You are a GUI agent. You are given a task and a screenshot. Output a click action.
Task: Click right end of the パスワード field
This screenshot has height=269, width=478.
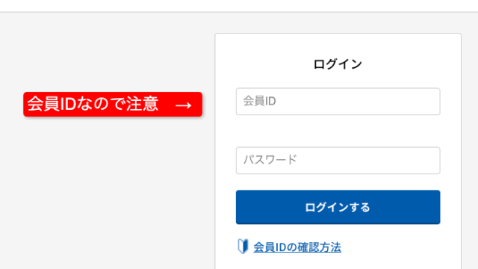(426, 161)
